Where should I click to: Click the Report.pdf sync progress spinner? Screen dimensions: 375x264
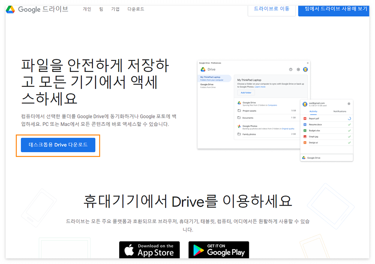pyautogui.click(x=349, y=118)
